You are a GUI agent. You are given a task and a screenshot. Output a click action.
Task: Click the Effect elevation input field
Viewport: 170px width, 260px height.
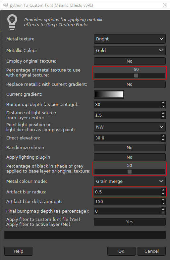click(127, 138)
